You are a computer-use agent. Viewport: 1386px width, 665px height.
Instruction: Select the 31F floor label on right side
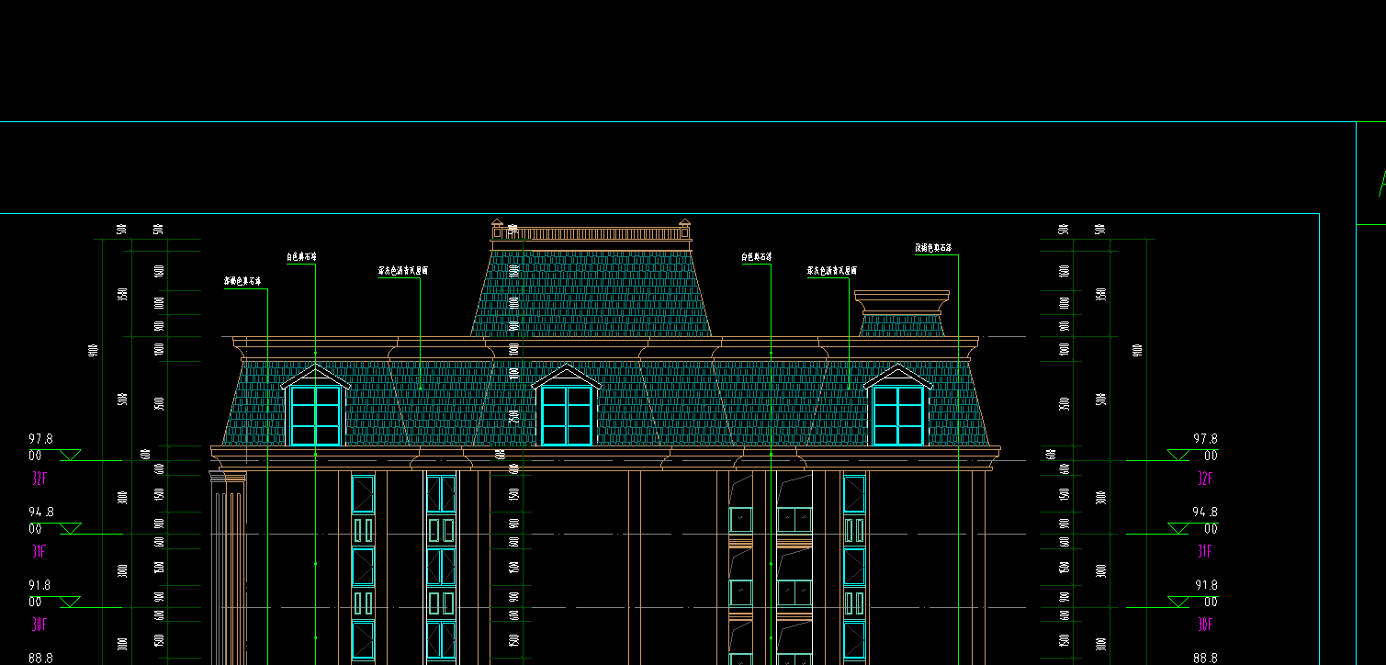tap(1205, 551)
